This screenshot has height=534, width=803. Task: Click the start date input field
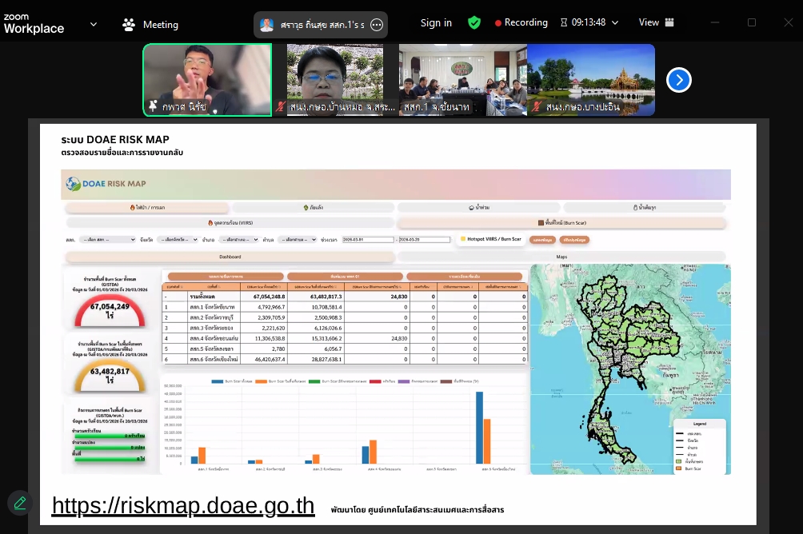[x=367, y=239]
